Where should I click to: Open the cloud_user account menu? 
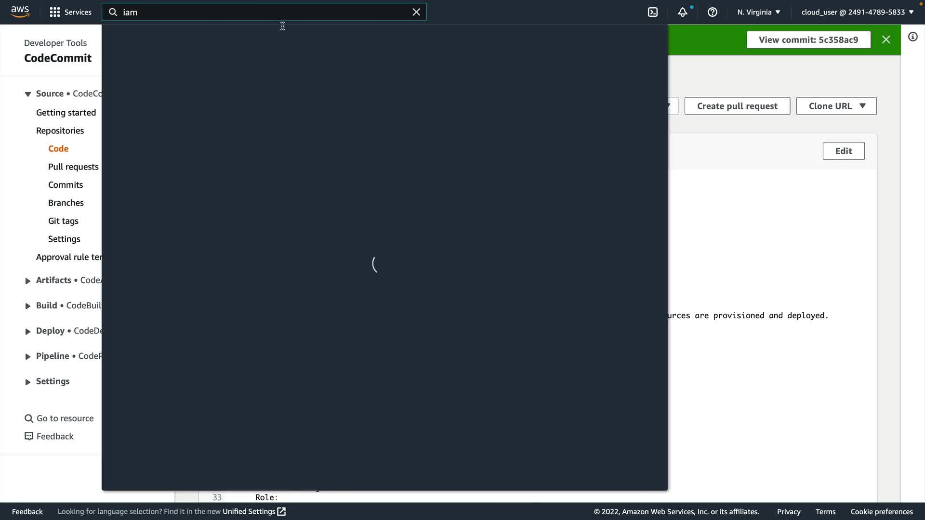[x=857, y=12]
